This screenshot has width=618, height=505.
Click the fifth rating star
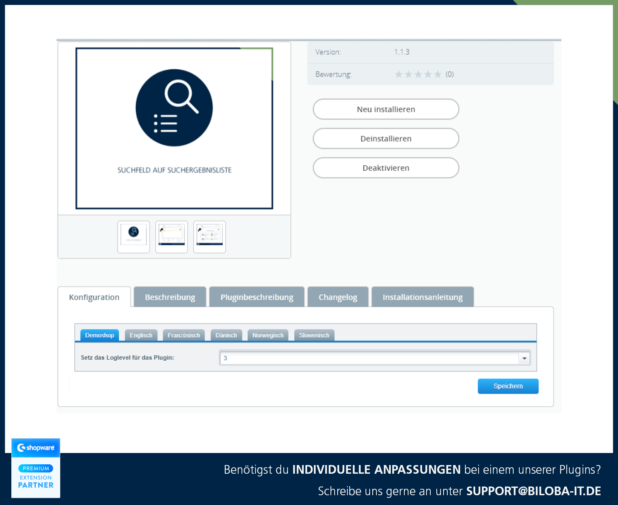pyautogui.click(x=437, y=74)
